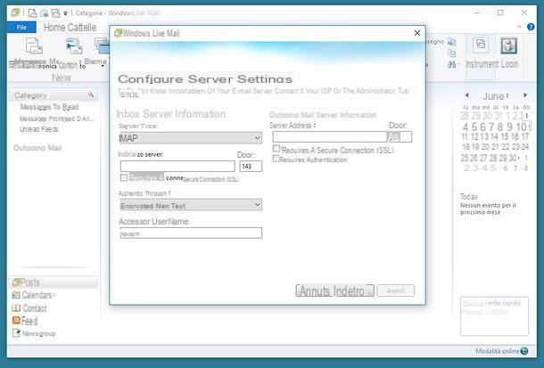
Task: Click the third quick access toolbar icon
Action: [55, 13]
